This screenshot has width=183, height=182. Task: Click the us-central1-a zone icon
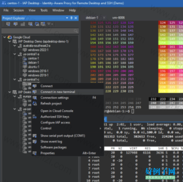[20, 54]
